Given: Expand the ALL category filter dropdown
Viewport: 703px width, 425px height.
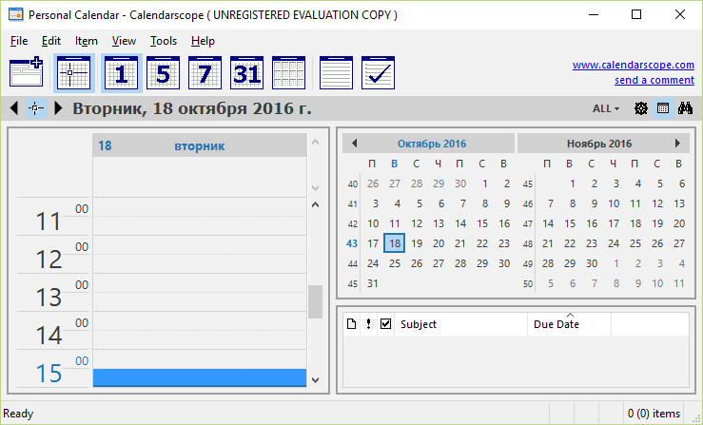Looking at the screenshot, I should (x=606, y=108).
